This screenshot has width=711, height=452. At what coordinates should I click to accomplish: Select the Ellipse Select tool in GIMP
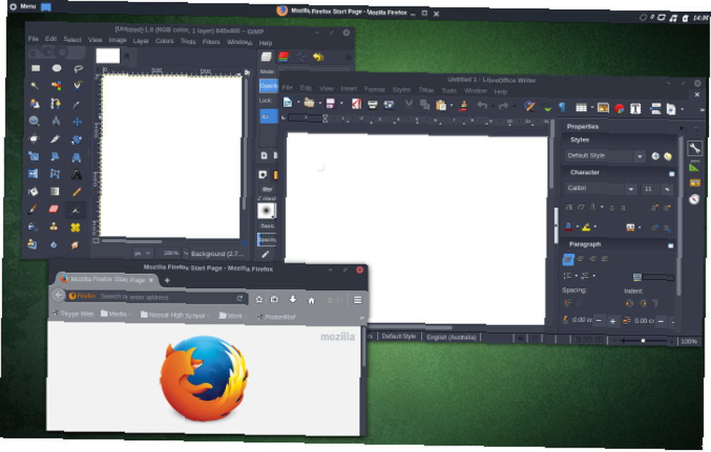(57, 68)
